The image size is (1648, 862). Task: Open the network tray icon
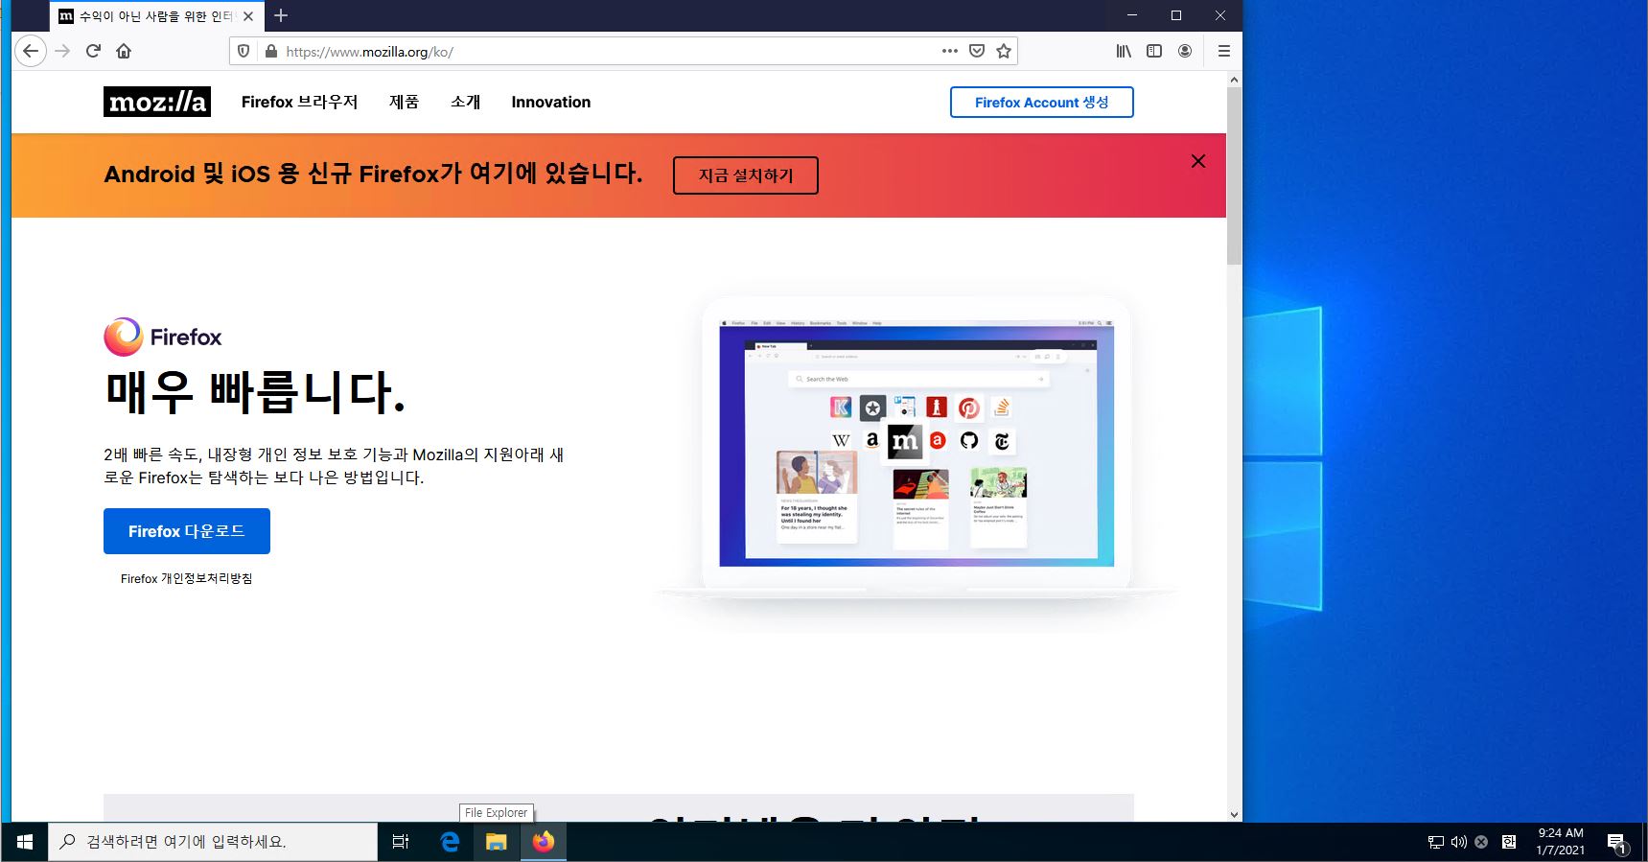tap(1435, 842)
